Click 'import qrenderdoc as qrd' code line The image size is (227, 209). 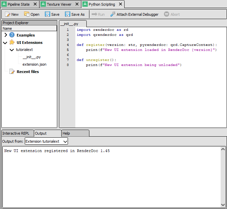click(105, 35)
